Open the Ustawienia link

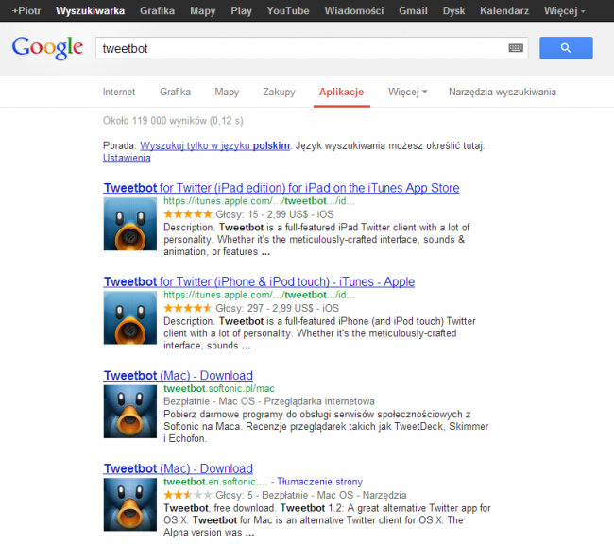coord(127,158)
